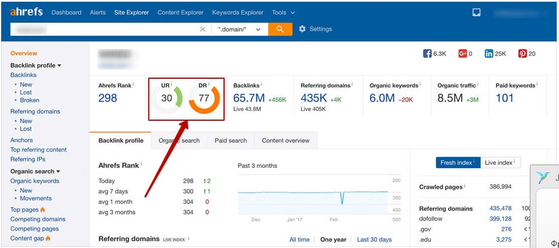559x248 pixels.
Task: Click the .edu count 3,275
Action: click(x=504, y=239)
